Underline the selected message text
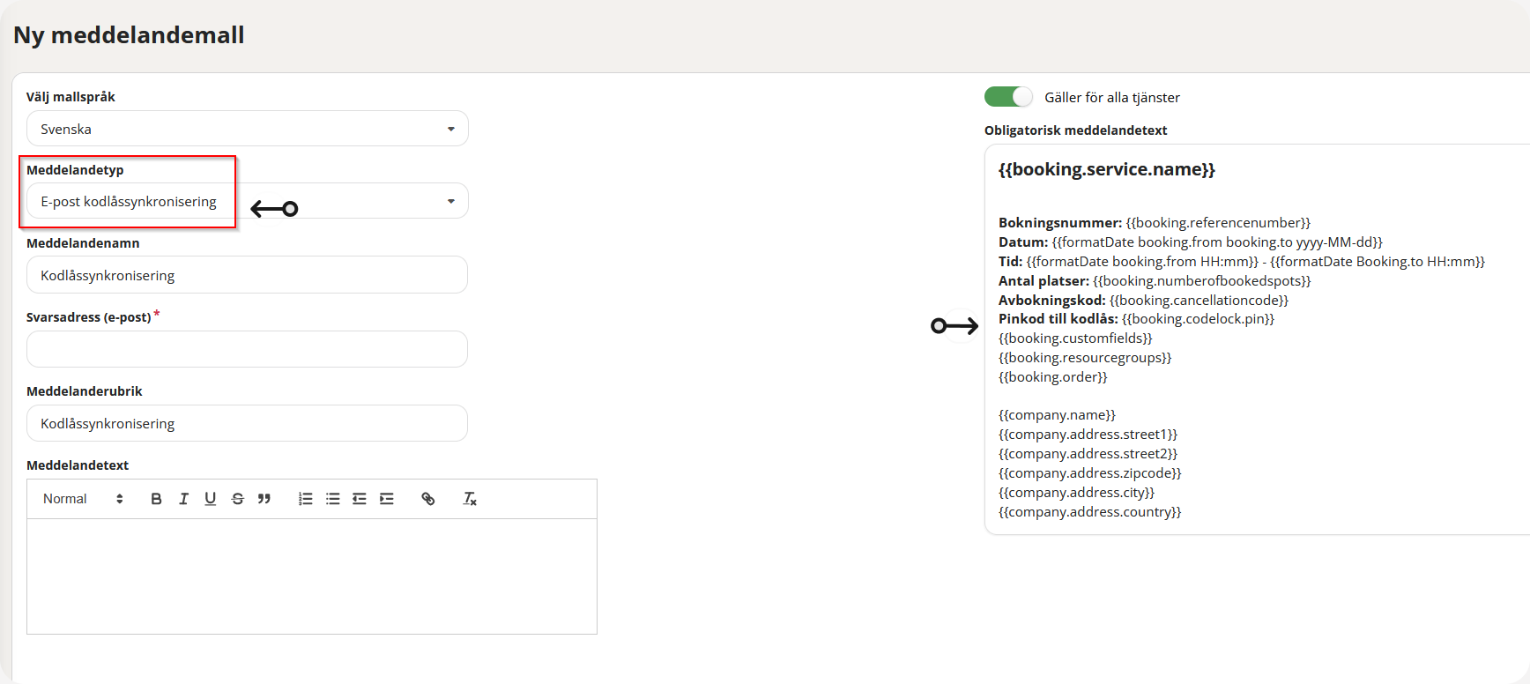 pos(210,499)
